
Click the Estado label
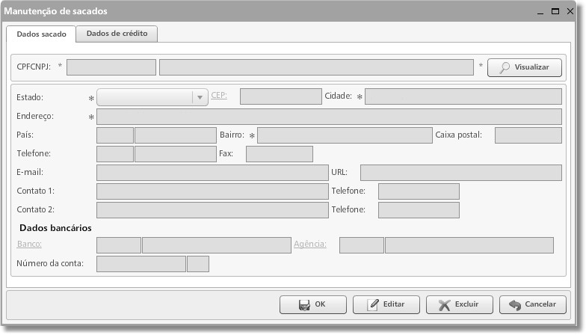[x=30, y=97]
